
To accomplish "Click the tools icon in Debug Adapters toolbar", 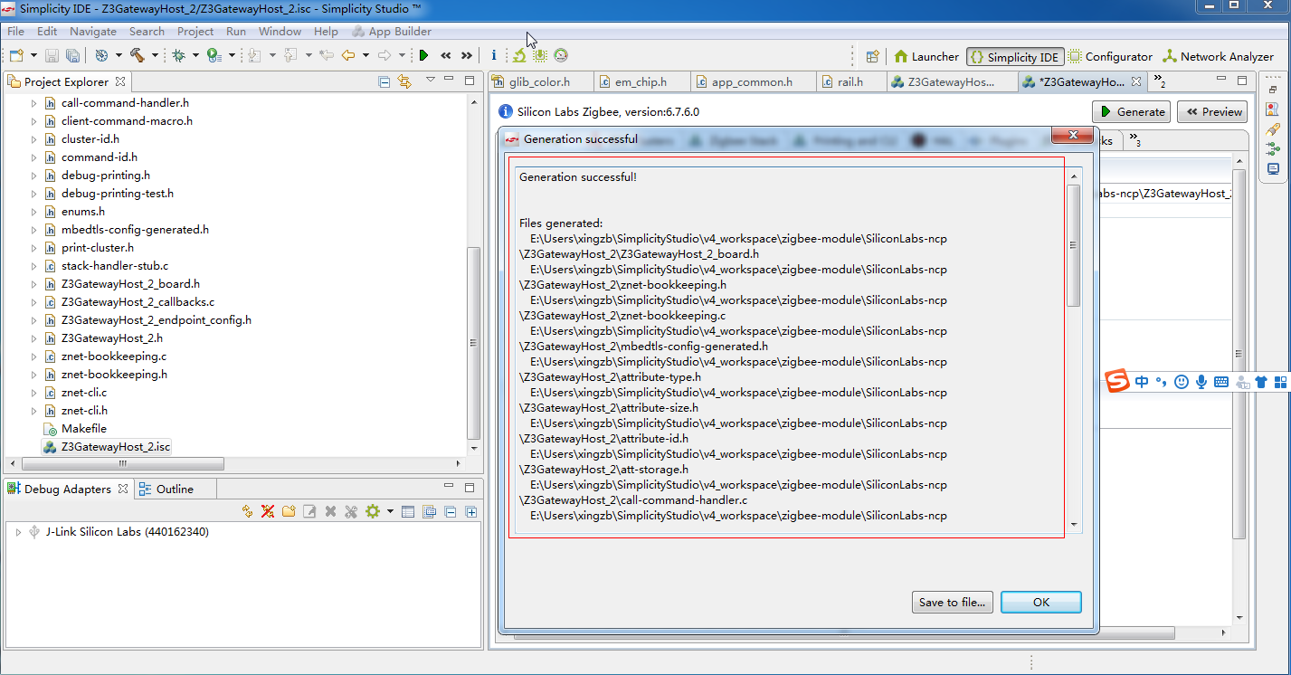I will point(350,512).
